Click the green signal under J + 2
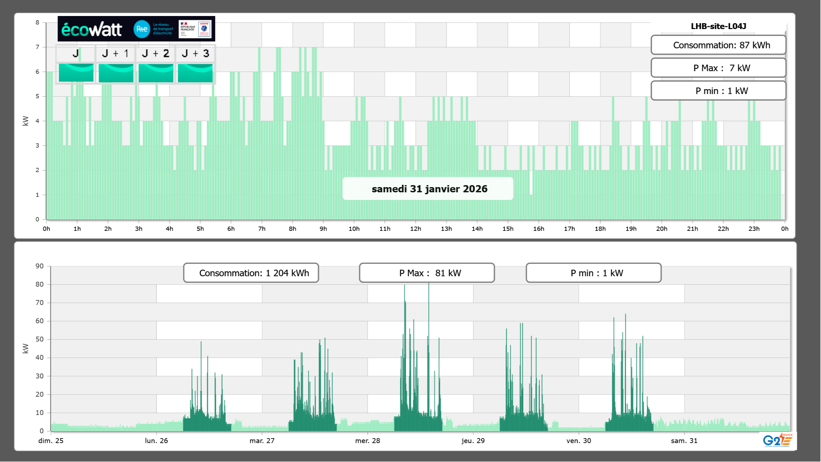 (x=156, y=73)
